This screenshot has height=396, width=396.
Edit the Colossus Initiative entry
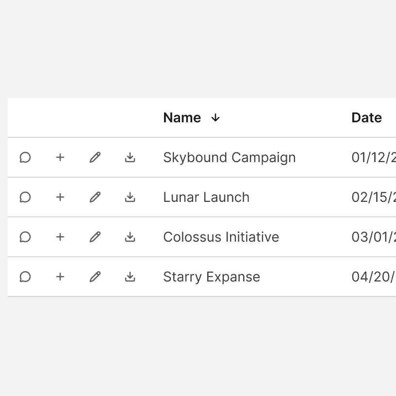click(95, 237)
